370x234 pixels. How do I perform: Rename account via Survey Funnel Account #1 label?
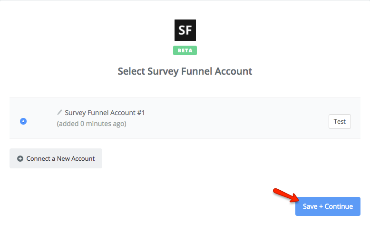[105, 113]
